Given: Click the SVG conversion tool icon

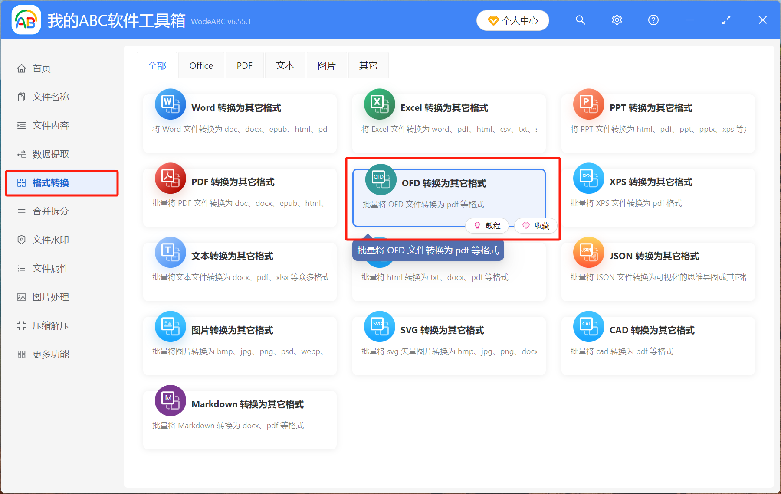Looking at the screenshot, I should (x=379, y=326).
